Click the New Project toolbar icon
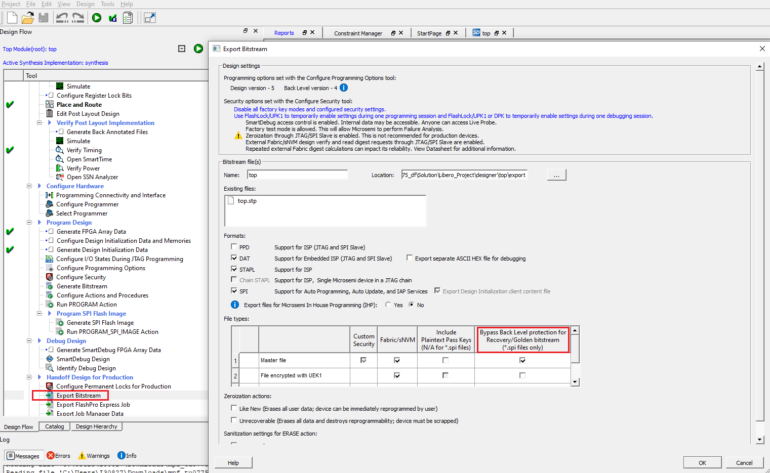Screen dimensions: 770x473 point(12,18)
